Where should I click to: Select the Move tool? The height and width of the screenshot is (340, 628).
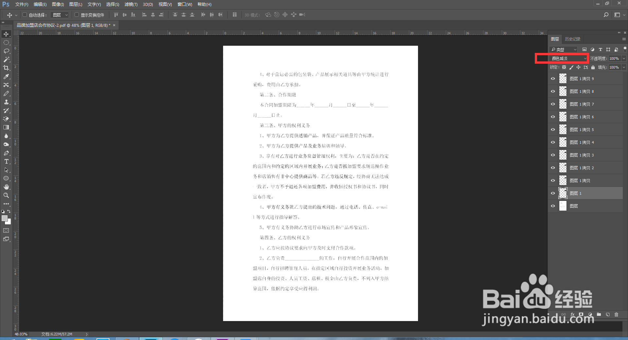[7, 34]
